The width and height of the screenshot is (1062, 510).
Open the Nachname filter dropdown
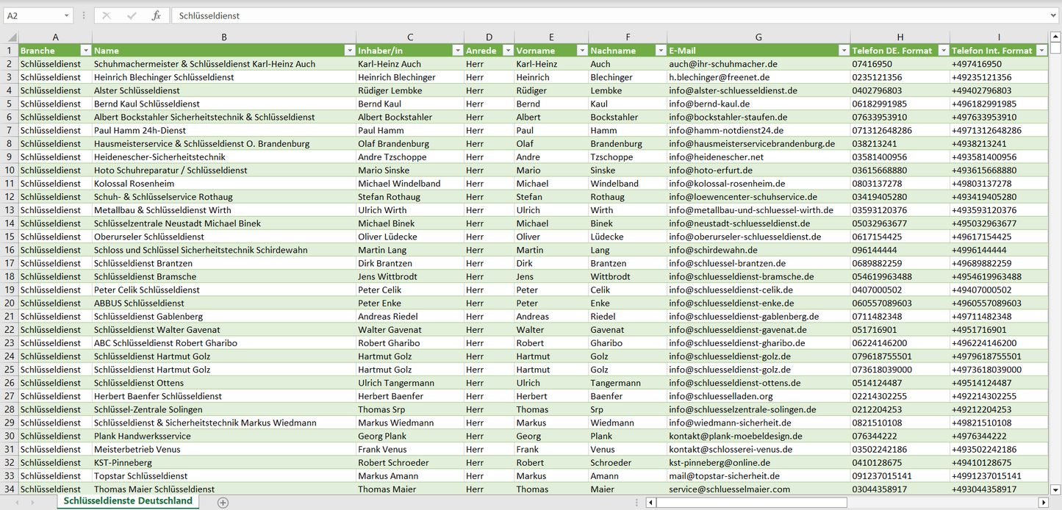tap(660, 51)
